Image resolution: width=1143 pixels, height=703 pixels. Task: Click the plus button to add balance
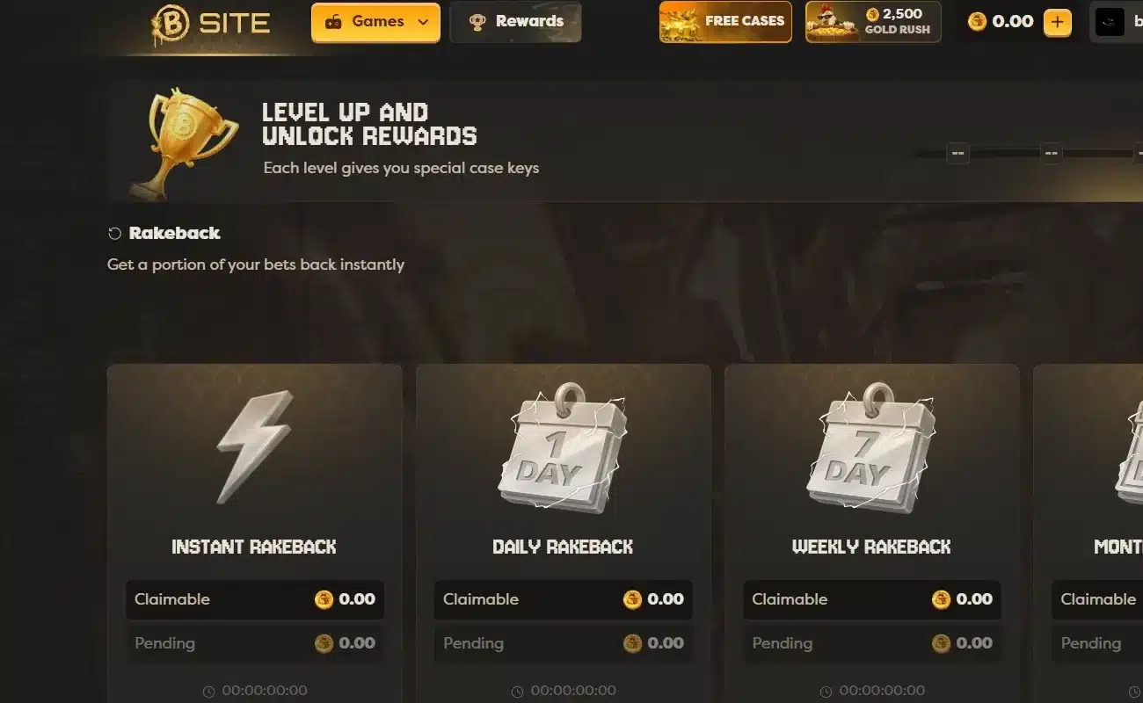click(x=1058, y=22)
